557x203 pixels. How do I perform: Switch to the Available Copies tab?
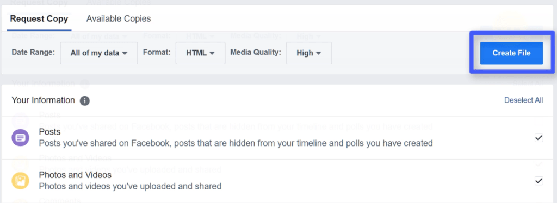click(119, 19)
